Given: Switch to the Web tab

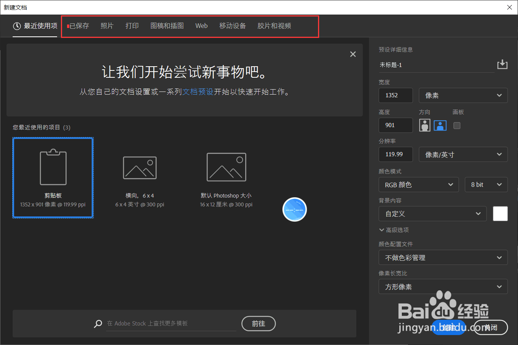Looking at the screenshot, I should pyautogui.click(x=201, y=26).
